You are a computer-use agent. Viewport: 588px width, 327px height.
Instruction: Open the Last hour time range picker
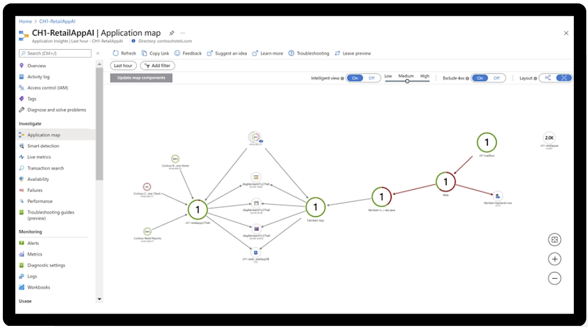pyautogui.click(x=123, y=66)
